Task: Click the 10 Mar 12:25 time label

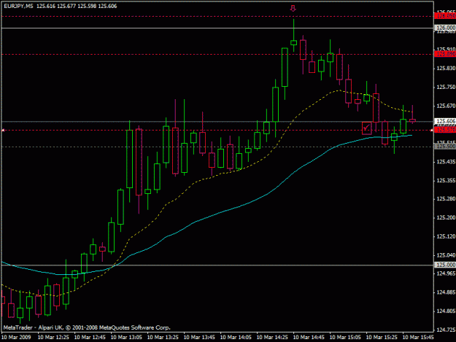Action: pos(53,338)
